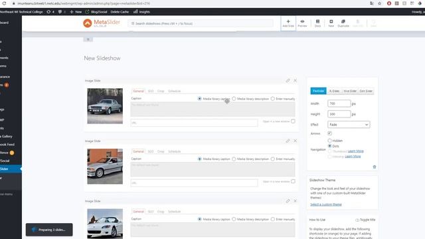The image size is (425, 239).
Task: Toggle the Arrows checkbox
Action: 329,133
